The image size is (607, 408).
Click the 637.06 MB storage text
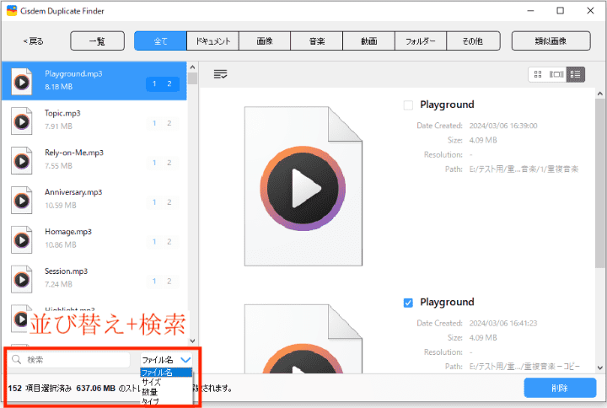[95, 388]
